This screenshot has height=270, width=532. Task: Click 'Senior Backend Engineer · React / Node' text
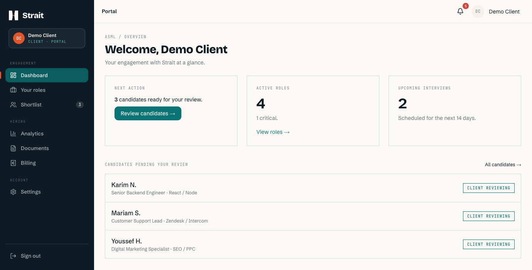pyautogui.click(x=154, y=193)
